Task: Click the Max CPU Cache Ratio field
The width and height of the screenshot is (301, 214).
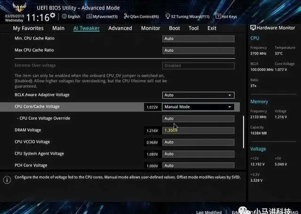Action: point(198,50)
